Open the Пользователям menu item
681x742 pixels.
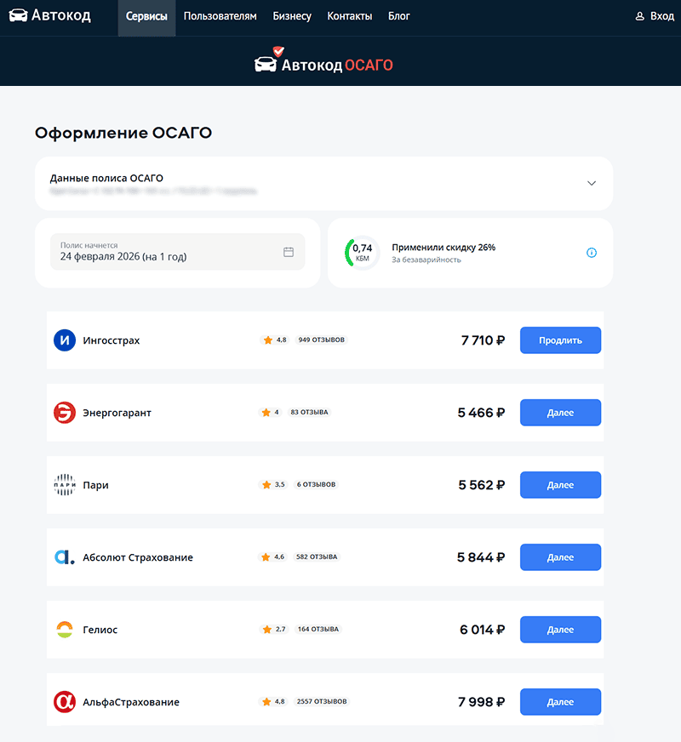point(220,16)
